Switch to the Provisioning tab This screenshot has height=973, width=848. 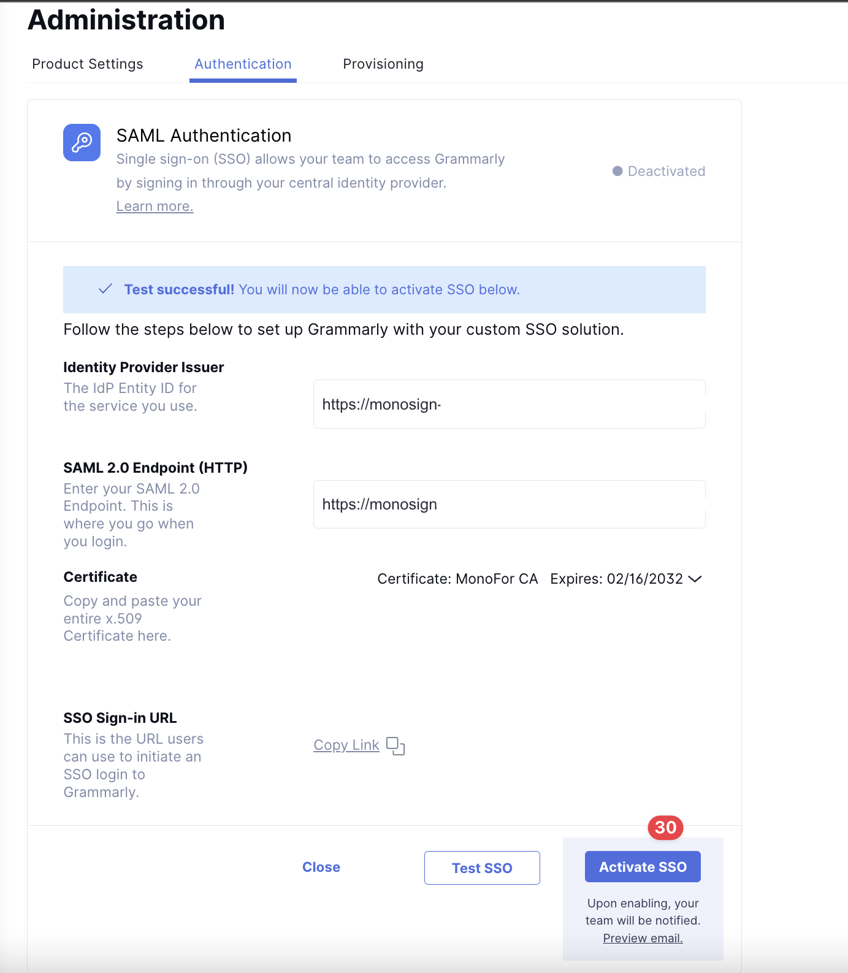point(383,64)
